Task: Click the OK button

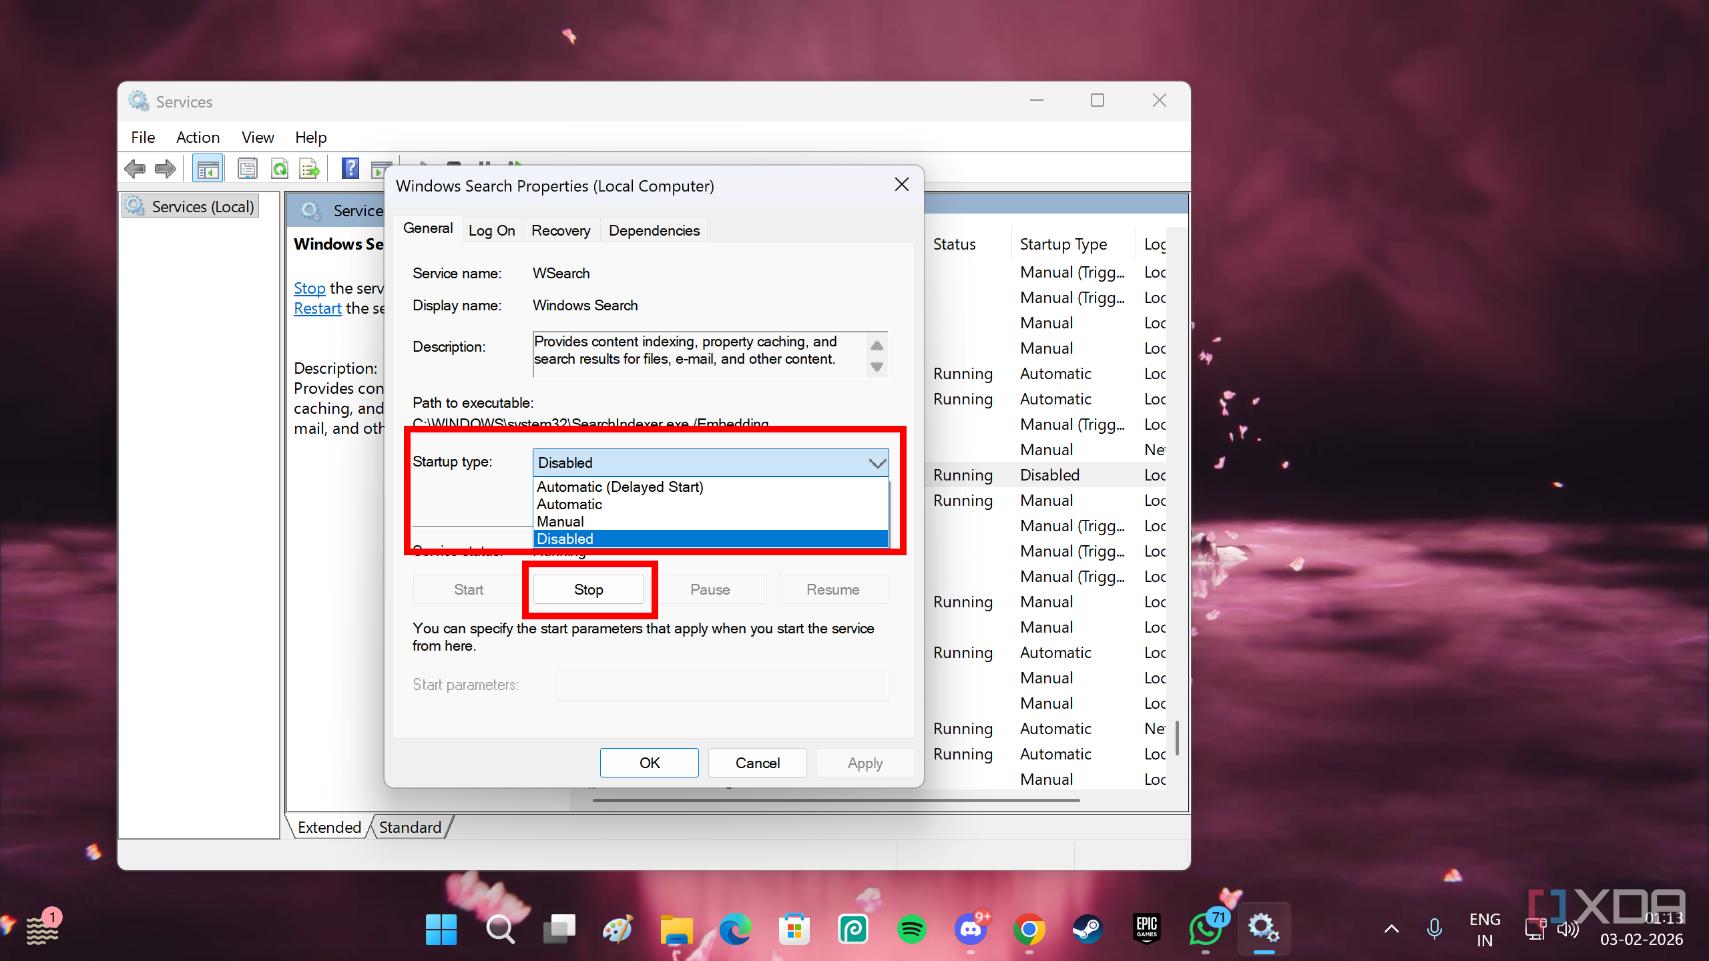Action: click(649, 763)
